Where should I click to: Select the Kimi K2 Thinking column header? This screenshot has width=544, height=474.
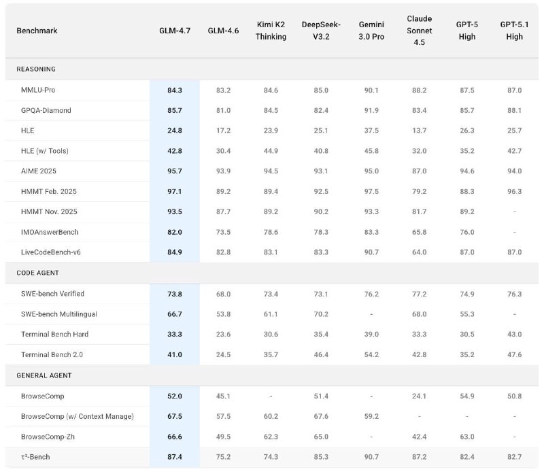[271, 31]
